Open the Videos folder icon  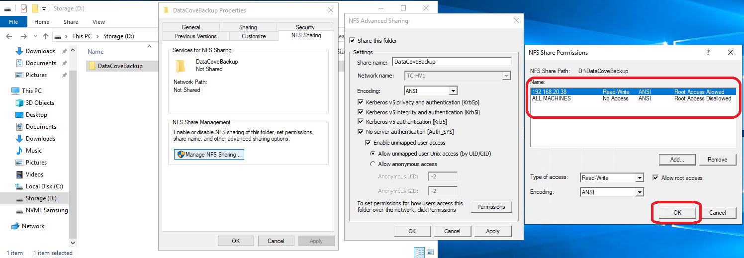pyautogui.click(x=19, y=174)
